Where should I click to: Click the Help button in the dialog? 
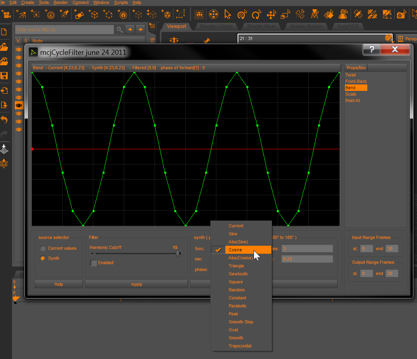59,284
